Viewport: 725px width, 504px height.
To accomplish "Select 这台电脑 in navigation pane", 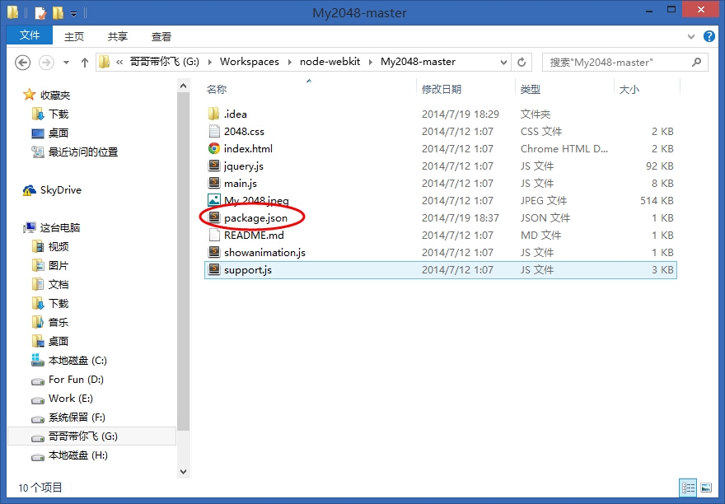I will coord(60,228).
